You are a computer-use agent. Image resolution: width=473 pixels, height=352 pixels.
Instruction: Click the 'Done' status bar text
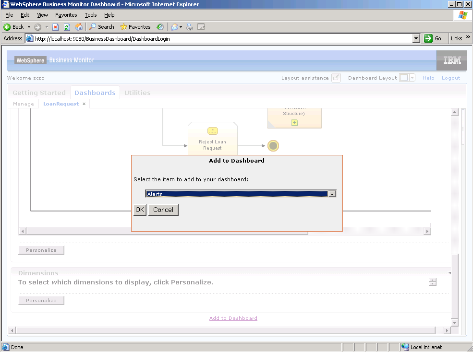click(17, 347)
